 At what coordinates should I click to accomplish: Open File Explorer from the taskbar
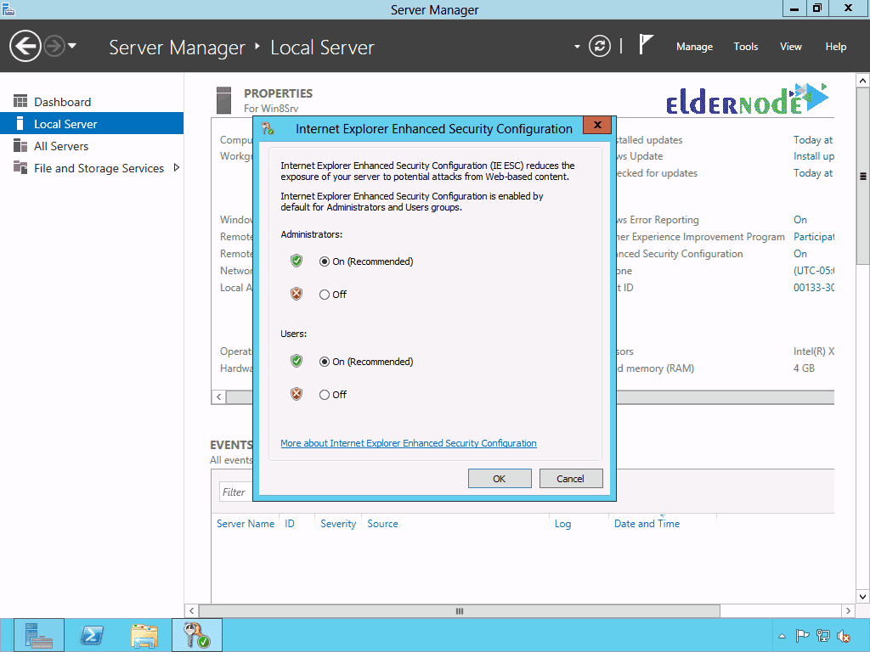coord(144,635)
